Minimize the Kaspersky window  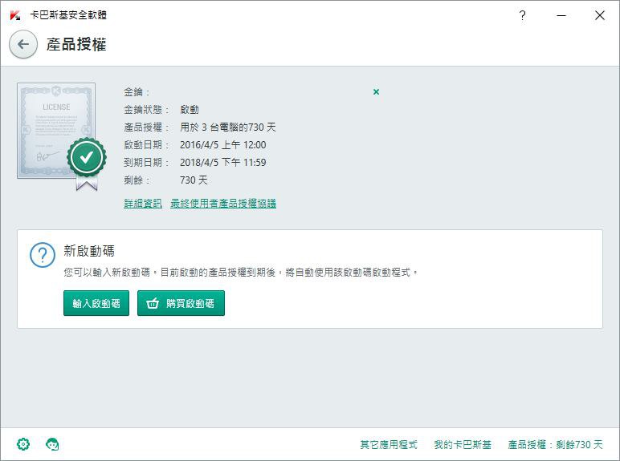(561, 15)
